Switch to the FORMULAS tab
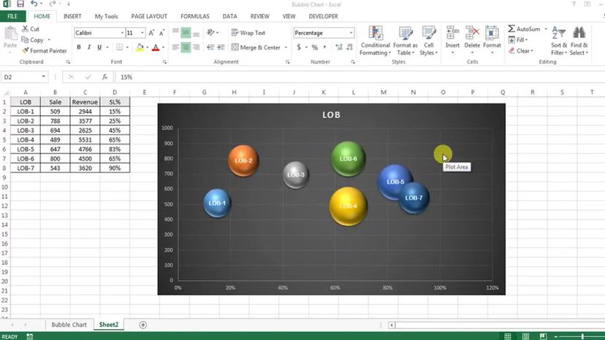Viewport: 605px width, 340px height. click(x=195, y=16)
